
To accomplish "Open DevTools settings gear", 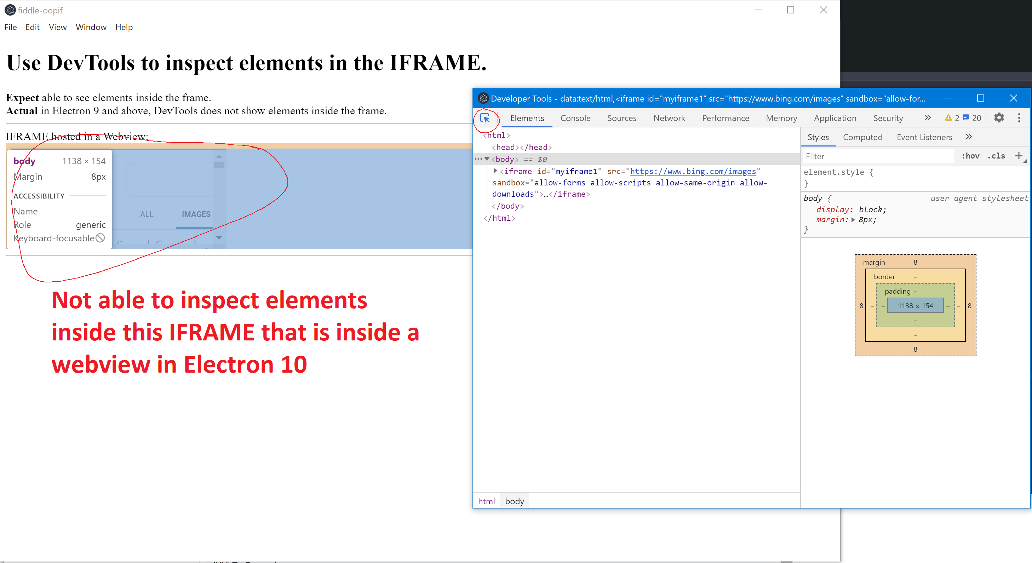I will click(999, 118).
